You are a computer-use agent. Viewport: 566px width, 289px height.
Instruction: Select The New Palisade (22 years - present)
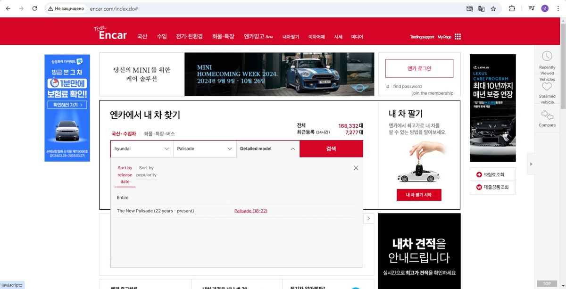pos(155,211)
